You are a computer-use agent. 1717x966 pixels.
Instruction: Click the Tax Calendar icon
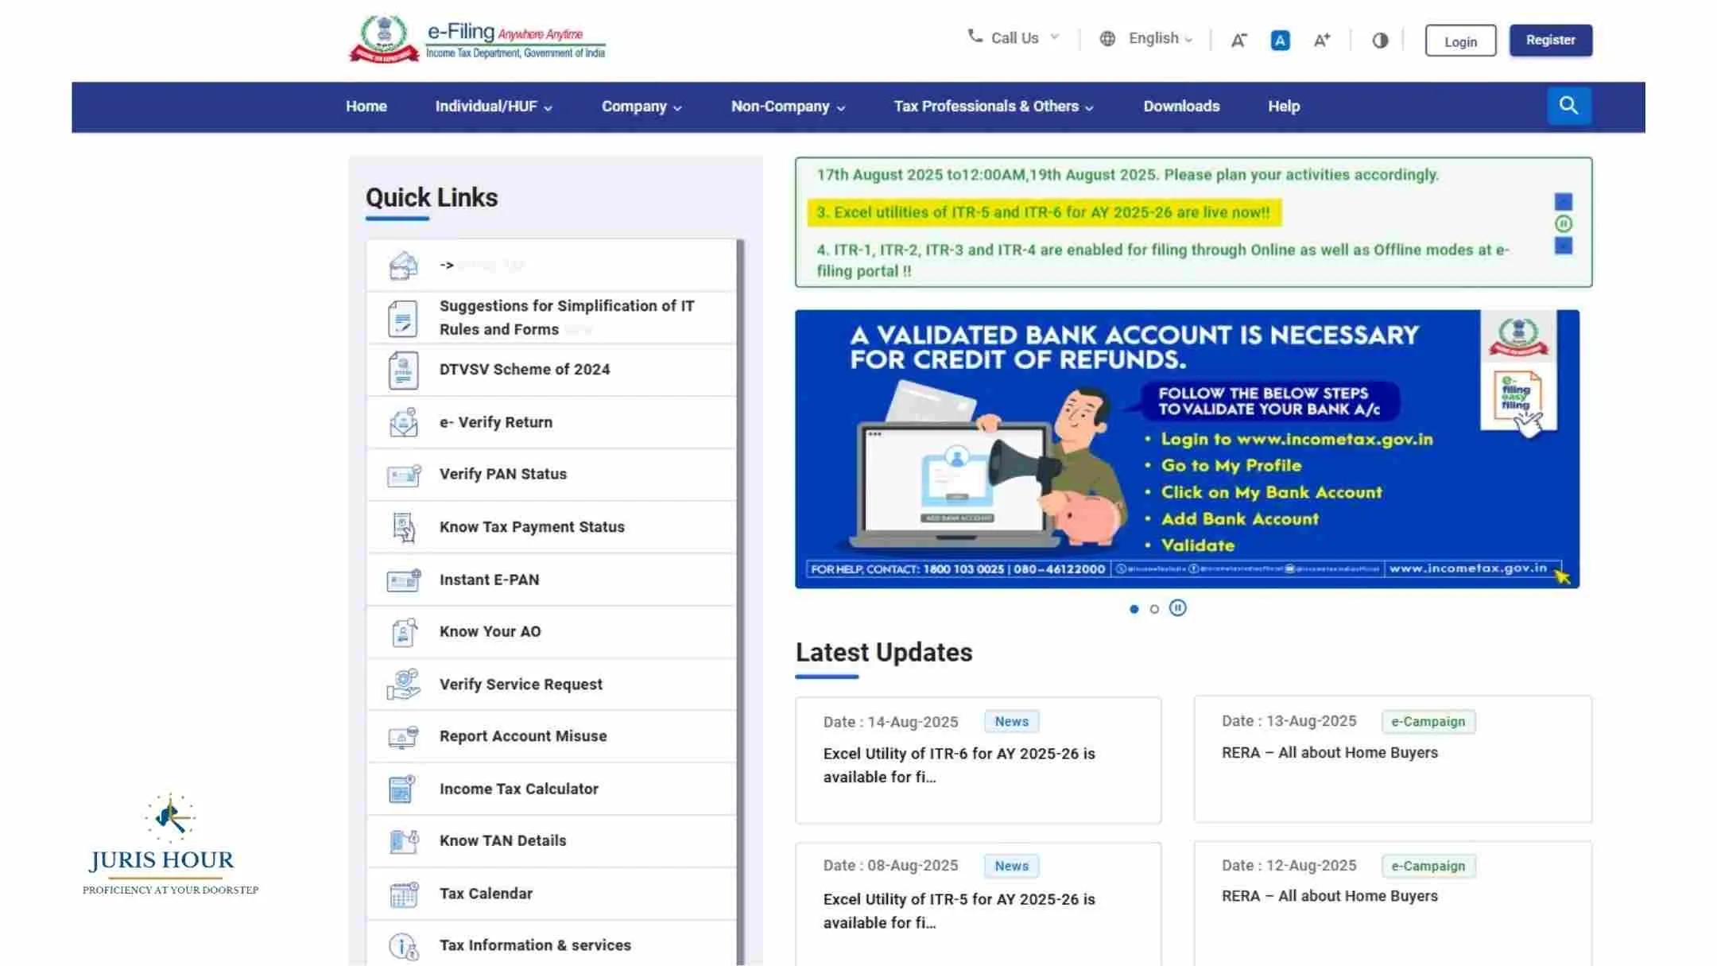coord(403,894)
